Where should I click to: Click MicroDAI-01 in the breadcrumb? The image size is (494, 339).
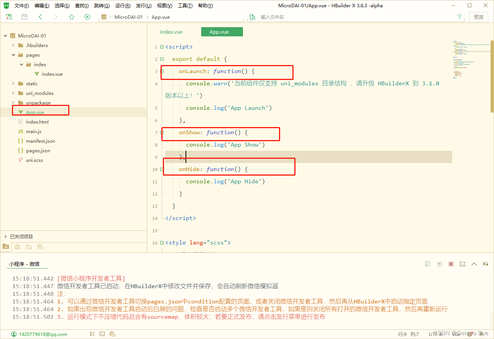[x=128, y=17]
